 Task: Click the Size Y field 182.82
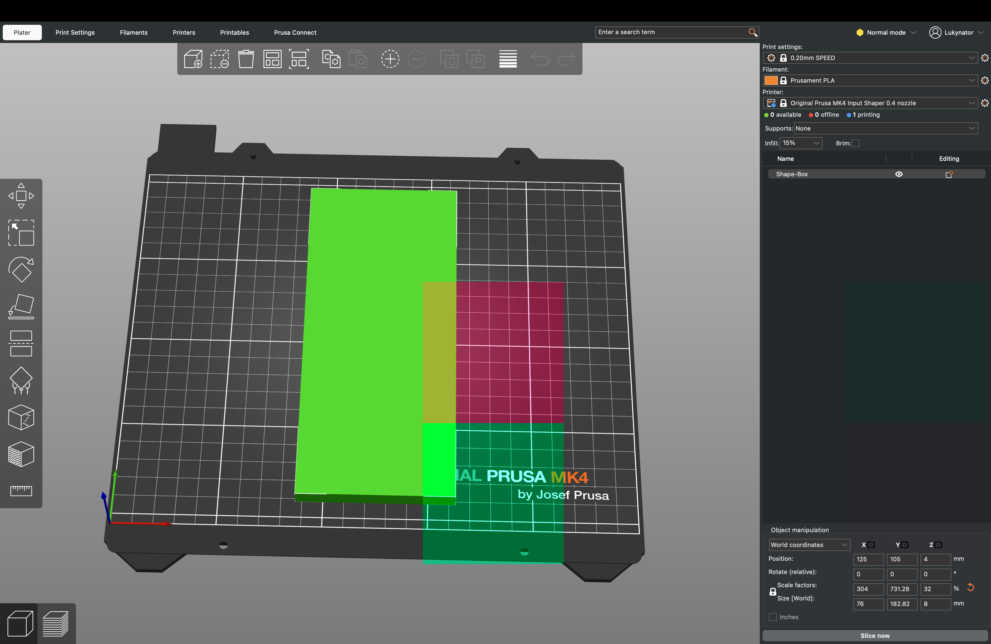902,604
